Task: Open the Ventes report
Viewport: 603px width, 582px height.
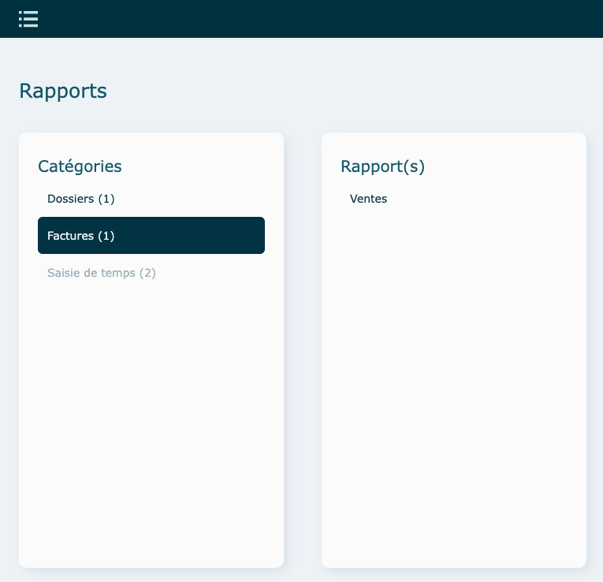Action: [x=368, y=199]
